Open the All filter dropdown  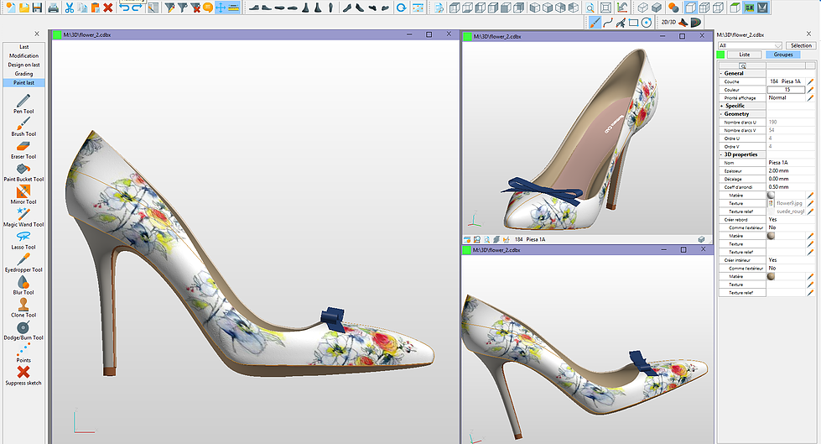(750, 45)
